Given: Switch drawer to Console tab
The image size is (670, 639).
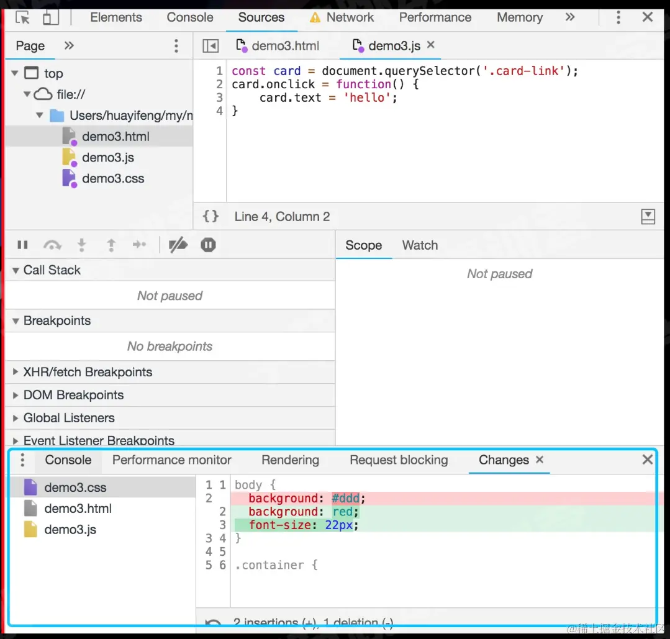Looking at the screenshot, I should pos(68,460).
